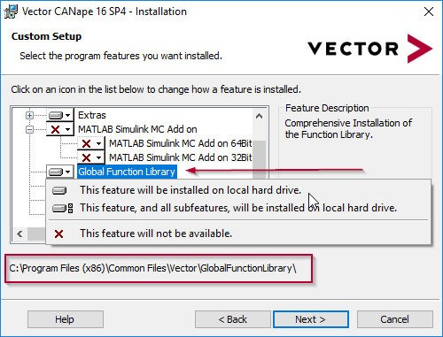This screenshot has height=337, width=443.
Task: Click the installer icon in the title bar
Action: (11, 11)
